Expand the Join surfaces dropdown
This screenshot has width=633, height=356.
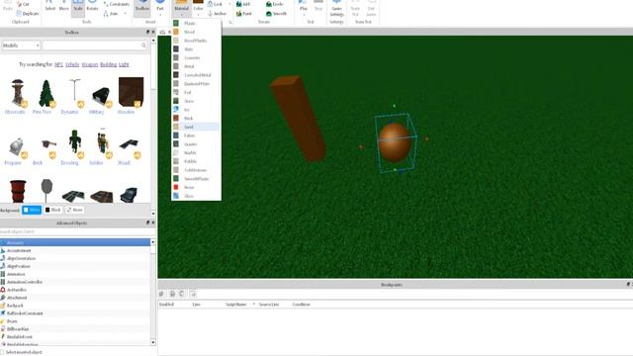point(126,13)
